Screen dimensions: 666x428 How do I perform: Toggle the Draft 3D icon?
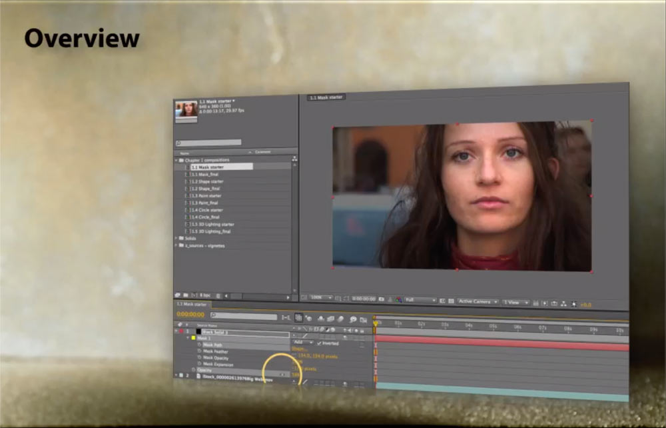pos(308,318)
